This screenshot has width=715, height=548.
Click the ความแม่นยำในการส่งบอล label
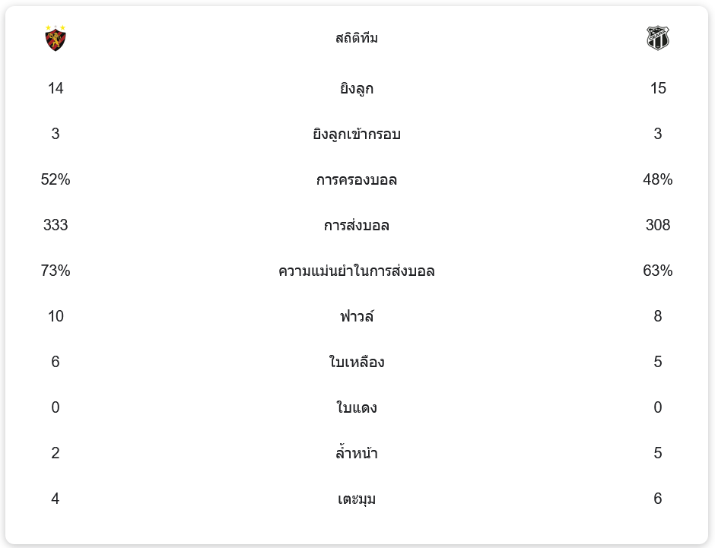coord(357,271)
